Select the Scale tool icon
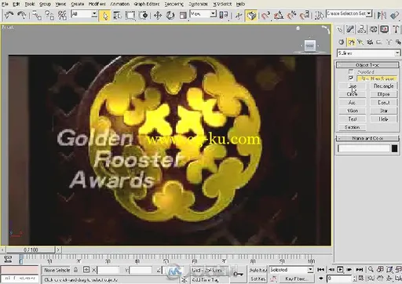 [183, 16]
